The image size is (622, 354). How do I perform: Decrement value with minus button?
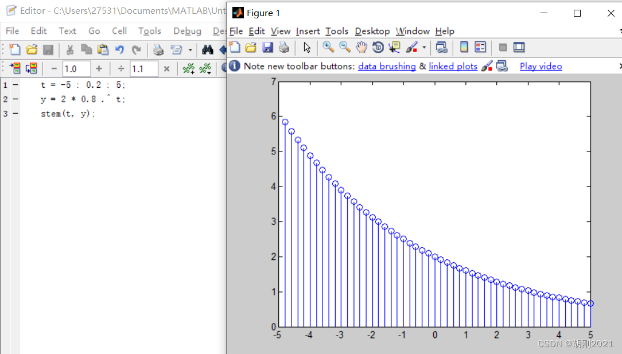tap(55, 69)
